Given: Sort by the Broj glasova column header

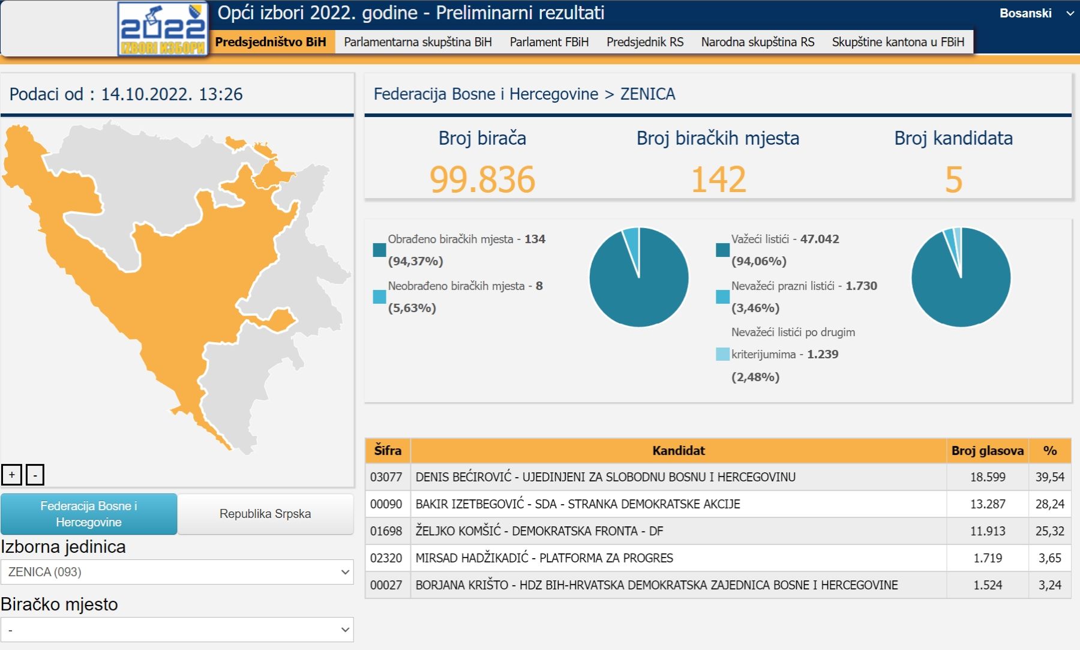Looking at the screenshot, I should 987,451.
